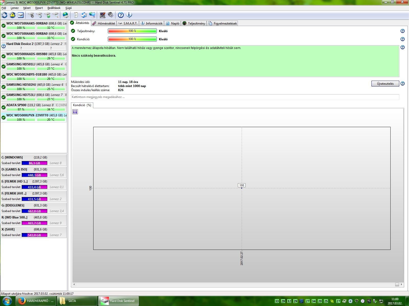Open the disk information toolbar icon
Viewport: 409px width, 306px height.
[x=21, y=15]
